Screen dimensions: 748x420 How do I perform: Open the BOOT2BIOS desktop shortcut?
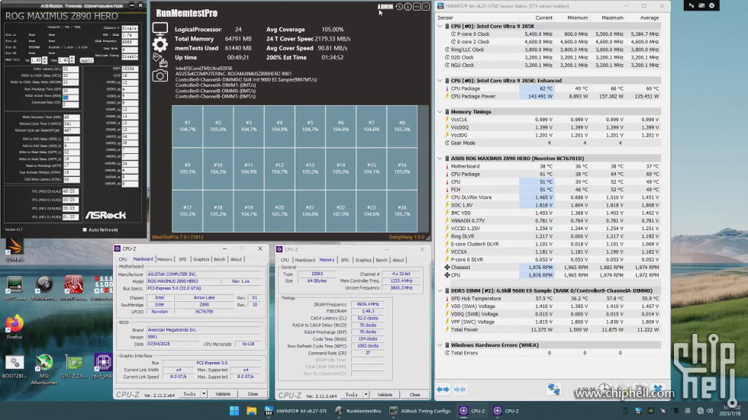click(15, 367)
